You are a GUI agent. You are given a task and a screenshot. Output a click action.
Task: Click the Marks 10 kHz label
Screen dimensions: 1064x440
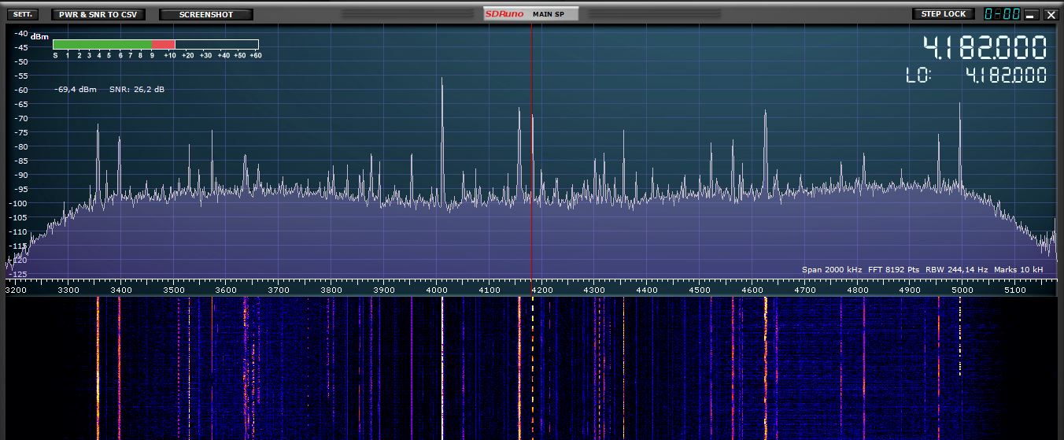coord(1018,270)
